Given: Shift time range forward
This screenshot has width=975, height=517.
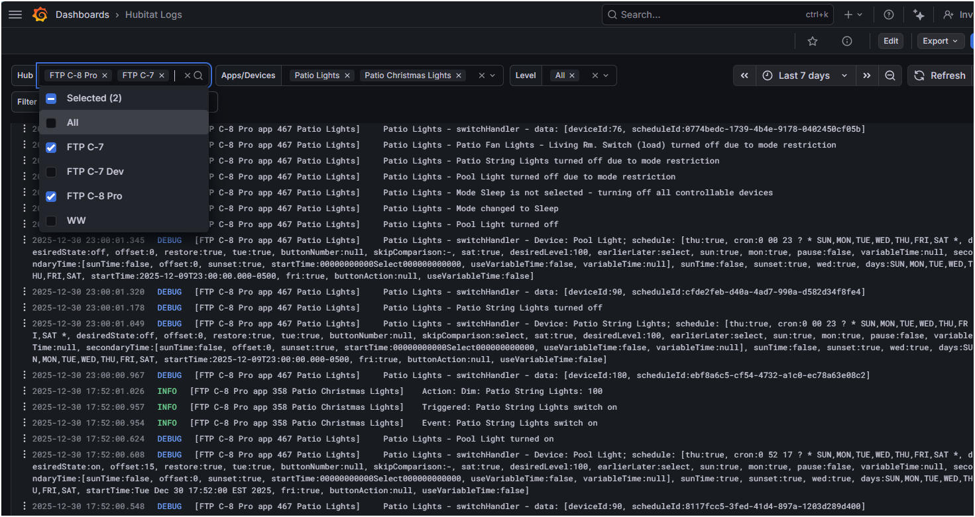Looking at the screenshot, I should [x=866, y=75].
